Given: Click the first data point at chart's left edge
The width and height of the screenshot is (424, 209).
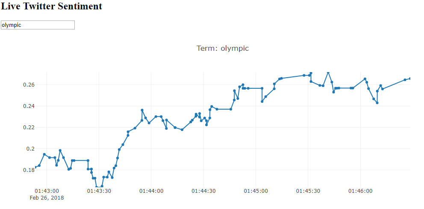Looking at the screenshot, I should 35,167.
